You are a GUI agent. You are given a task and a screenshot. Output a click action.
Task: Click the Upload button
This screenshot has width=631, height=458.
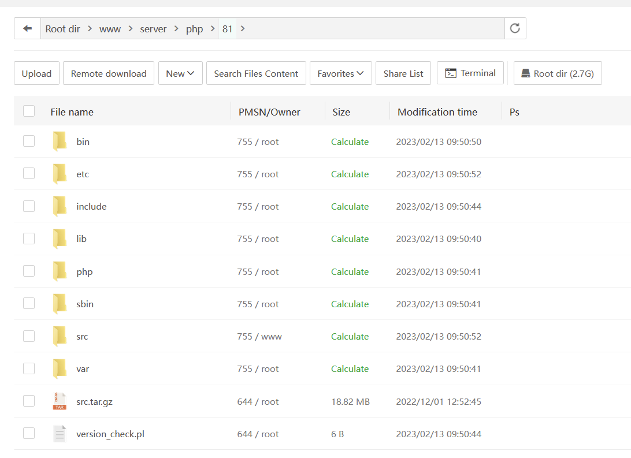point(36,73)
